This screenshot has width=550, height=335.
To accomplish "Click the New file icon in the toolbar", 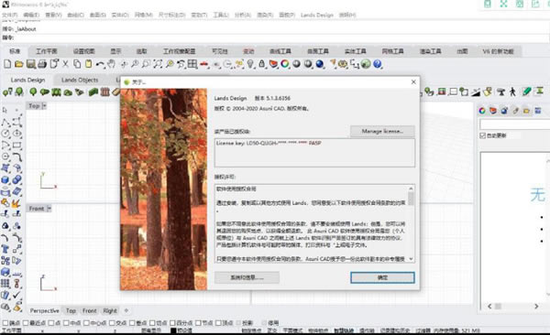I will tap(7, 64).
